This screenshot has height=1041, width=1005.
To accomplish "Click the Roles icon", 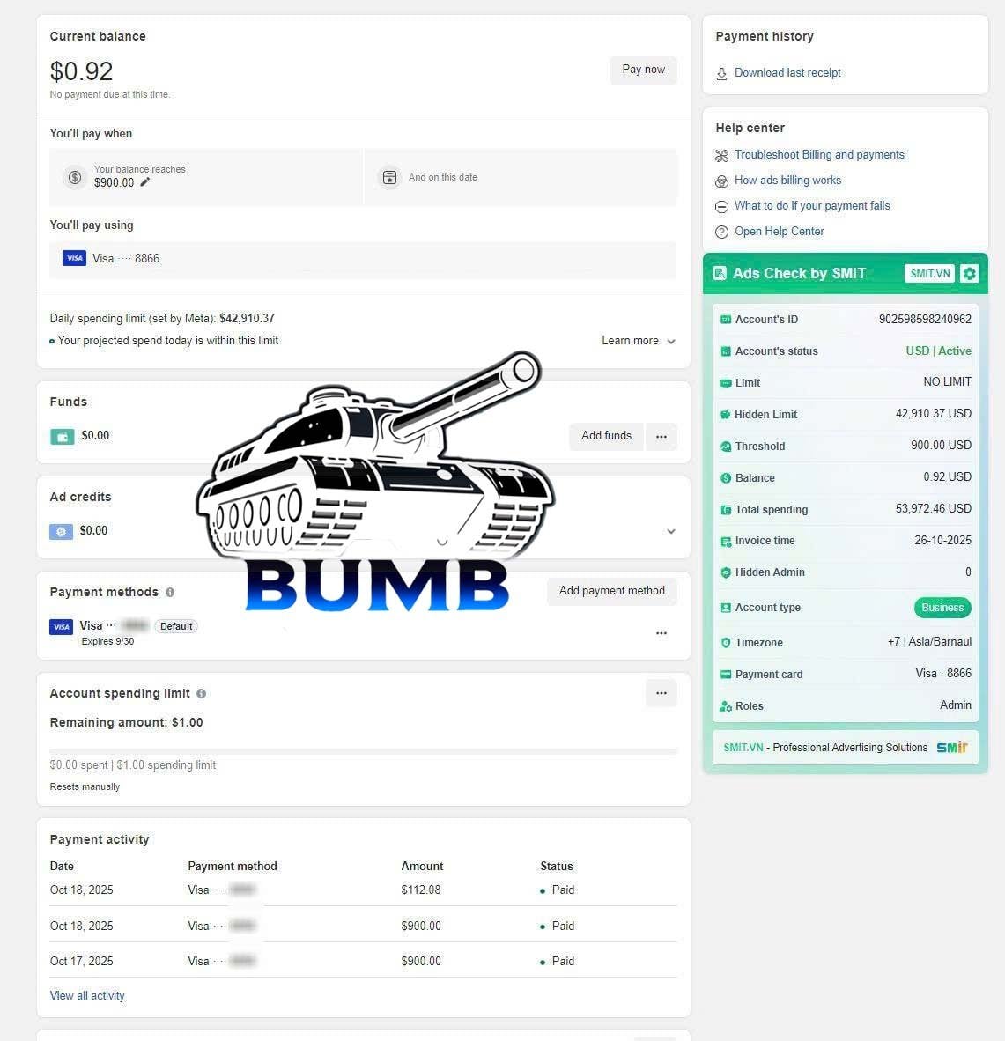I will coord(726,706).
